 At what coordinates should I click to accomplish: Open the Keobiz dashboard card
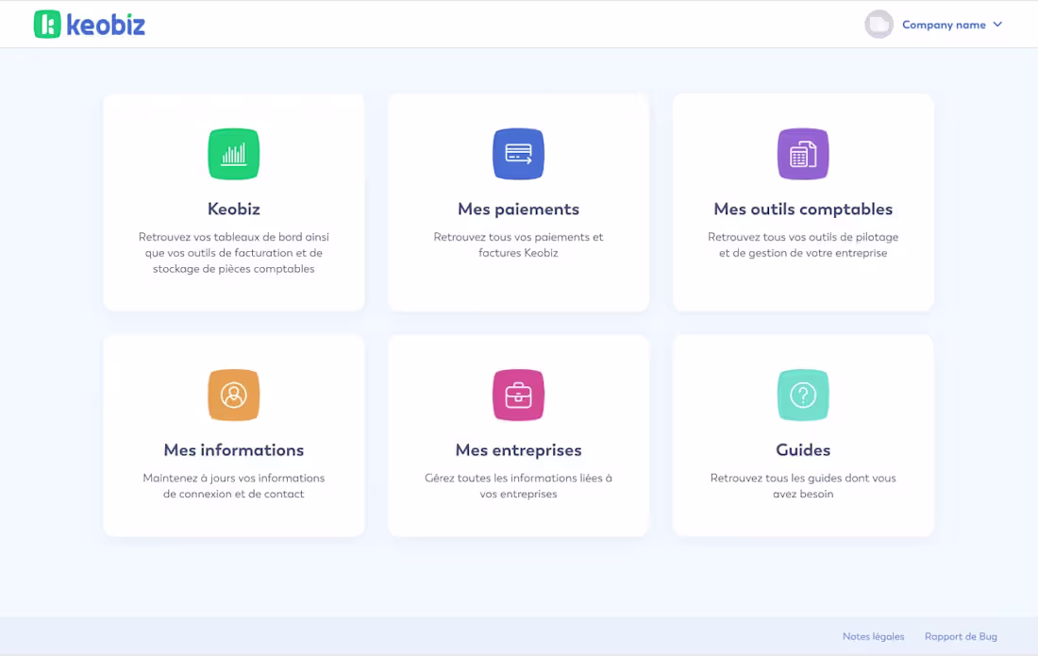click(233, 202)
